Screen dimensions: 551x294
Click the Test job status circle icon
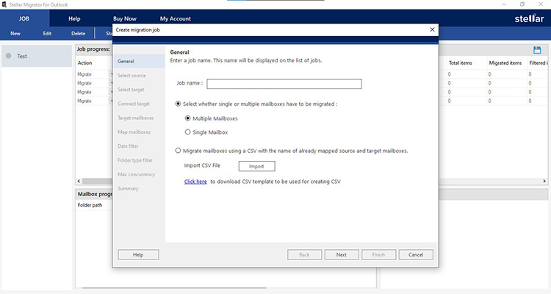click(9, 56)
